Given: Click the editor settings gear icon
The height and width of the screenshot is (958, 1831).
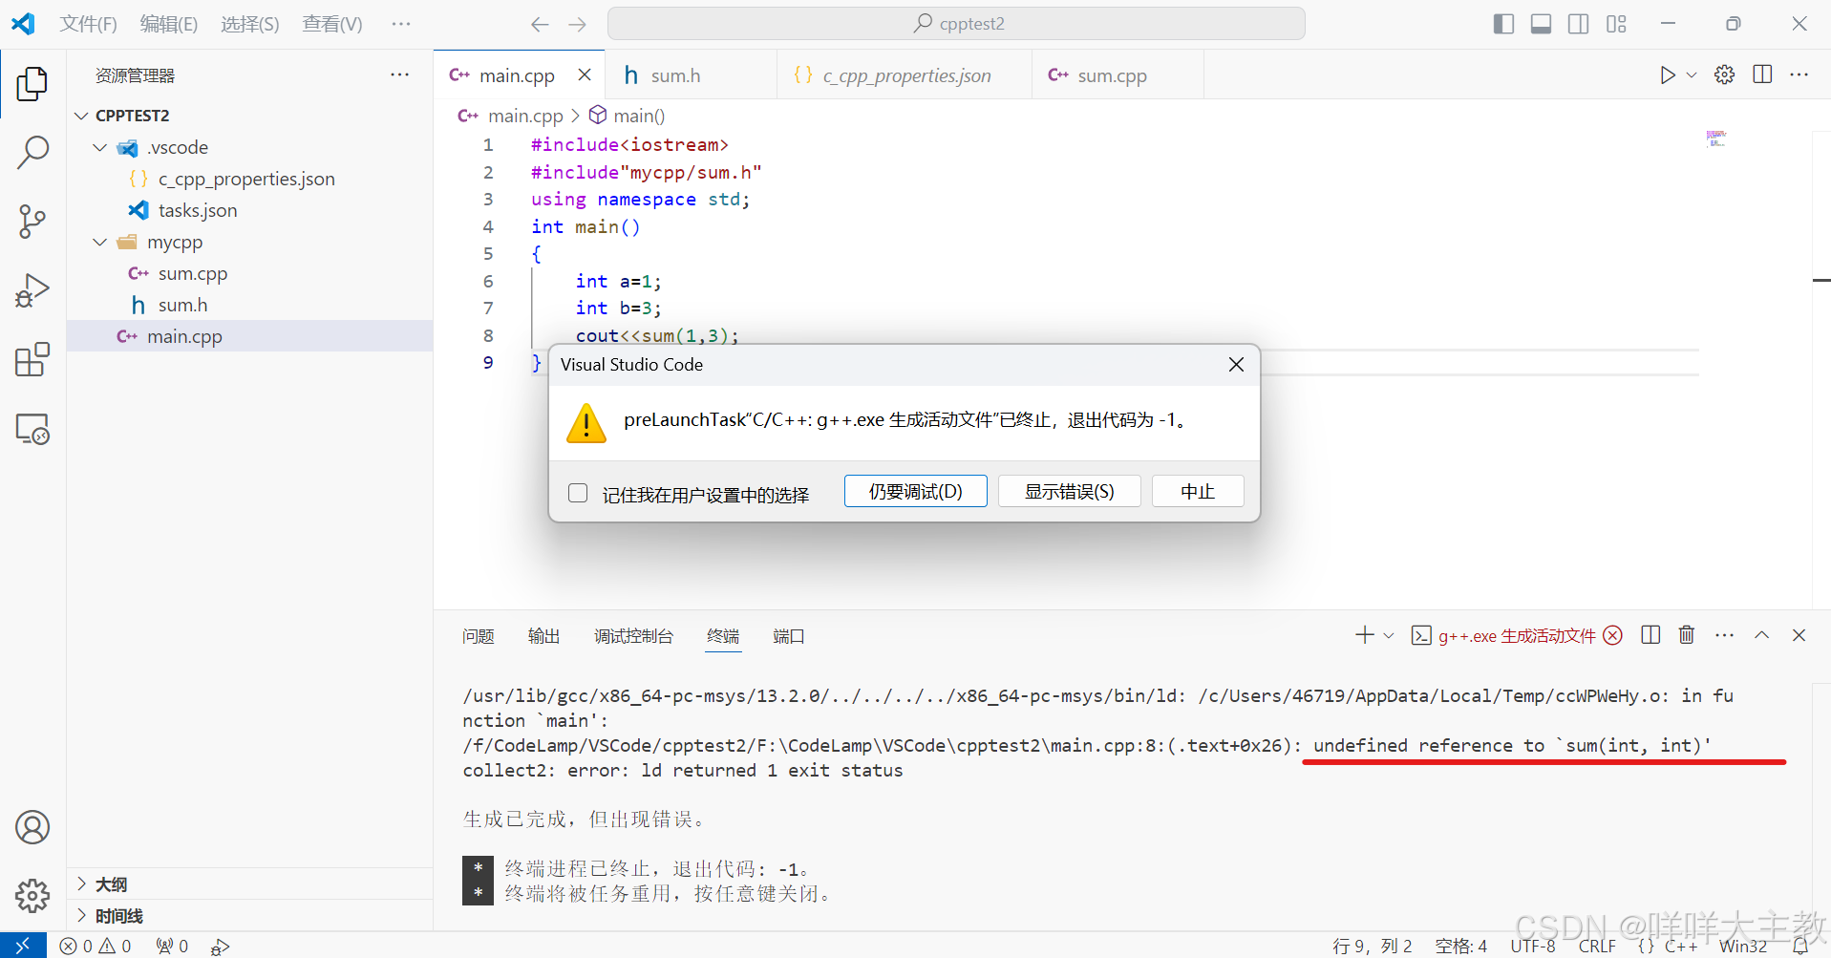Looking at the screenshot, I should pyautogui.click(x=1725, y=75).
